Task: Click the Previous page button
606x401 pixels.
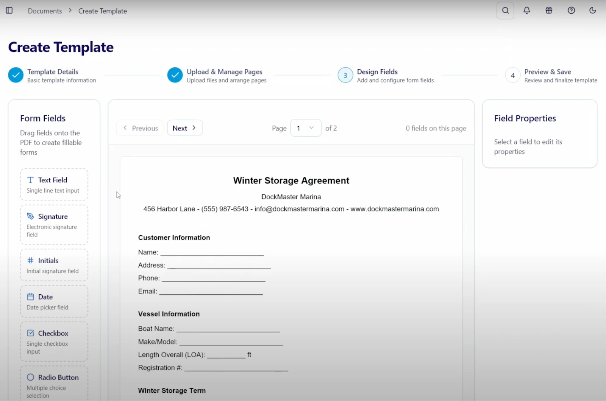Action: (x=140, y=128)
